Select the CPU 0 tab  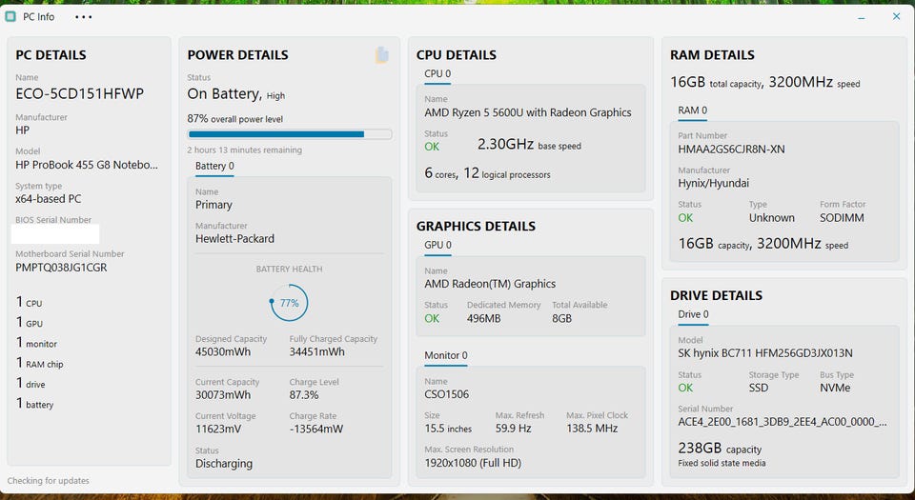437,74
